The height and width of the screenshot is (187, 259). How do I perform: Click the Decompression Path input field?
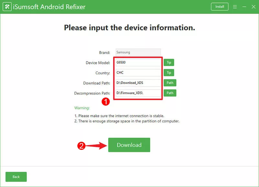coord(138,93)
